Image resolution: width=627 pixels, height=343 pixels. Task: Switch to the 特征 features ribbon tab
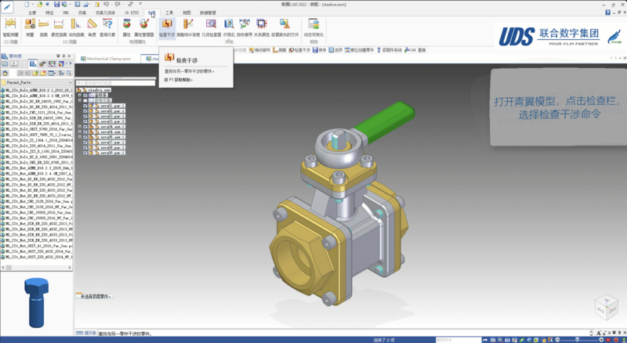pyautogui.click(x=49, y=13)
